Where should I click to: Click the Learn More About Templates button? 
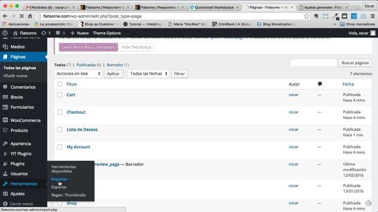point(88,47)
